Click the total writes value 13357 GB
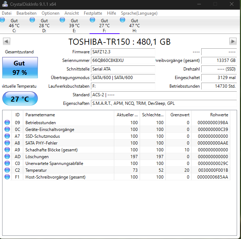Viewport: 241px width, 239px height. 219,60
